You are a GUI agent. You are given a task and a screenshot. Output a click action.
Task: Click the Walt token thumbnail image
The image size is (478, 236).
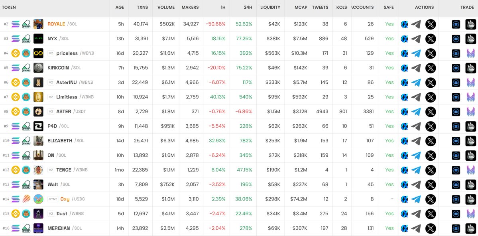point(38,185)
